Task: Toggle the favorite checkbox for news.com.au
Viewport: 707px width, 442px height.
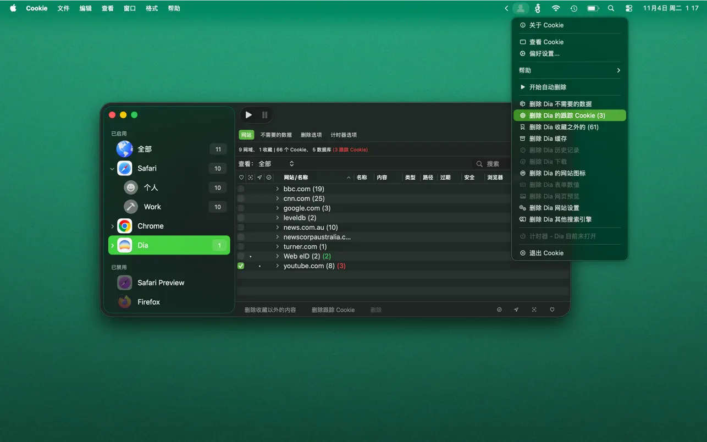Action: pyautogui.click(x=241, y=228)
